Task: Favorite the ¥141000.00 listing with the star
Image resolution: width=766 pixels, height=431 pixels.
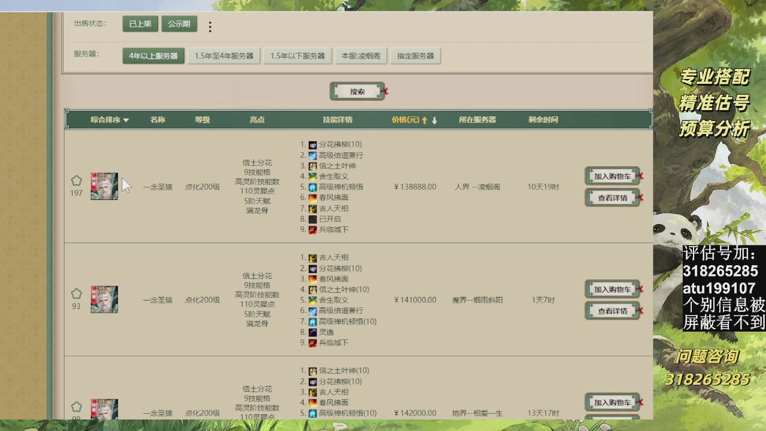Action: [x=77, y=294]
